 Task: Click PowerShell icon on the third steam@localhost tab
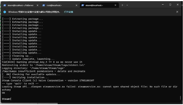tap(83, 5)
